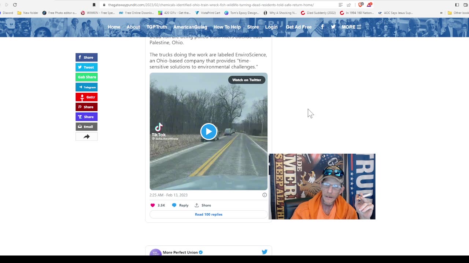This screenshot has width=469, height=263.
Task: Open How To Help menu item
Action: pyautogui.click(x=227, y=27)
